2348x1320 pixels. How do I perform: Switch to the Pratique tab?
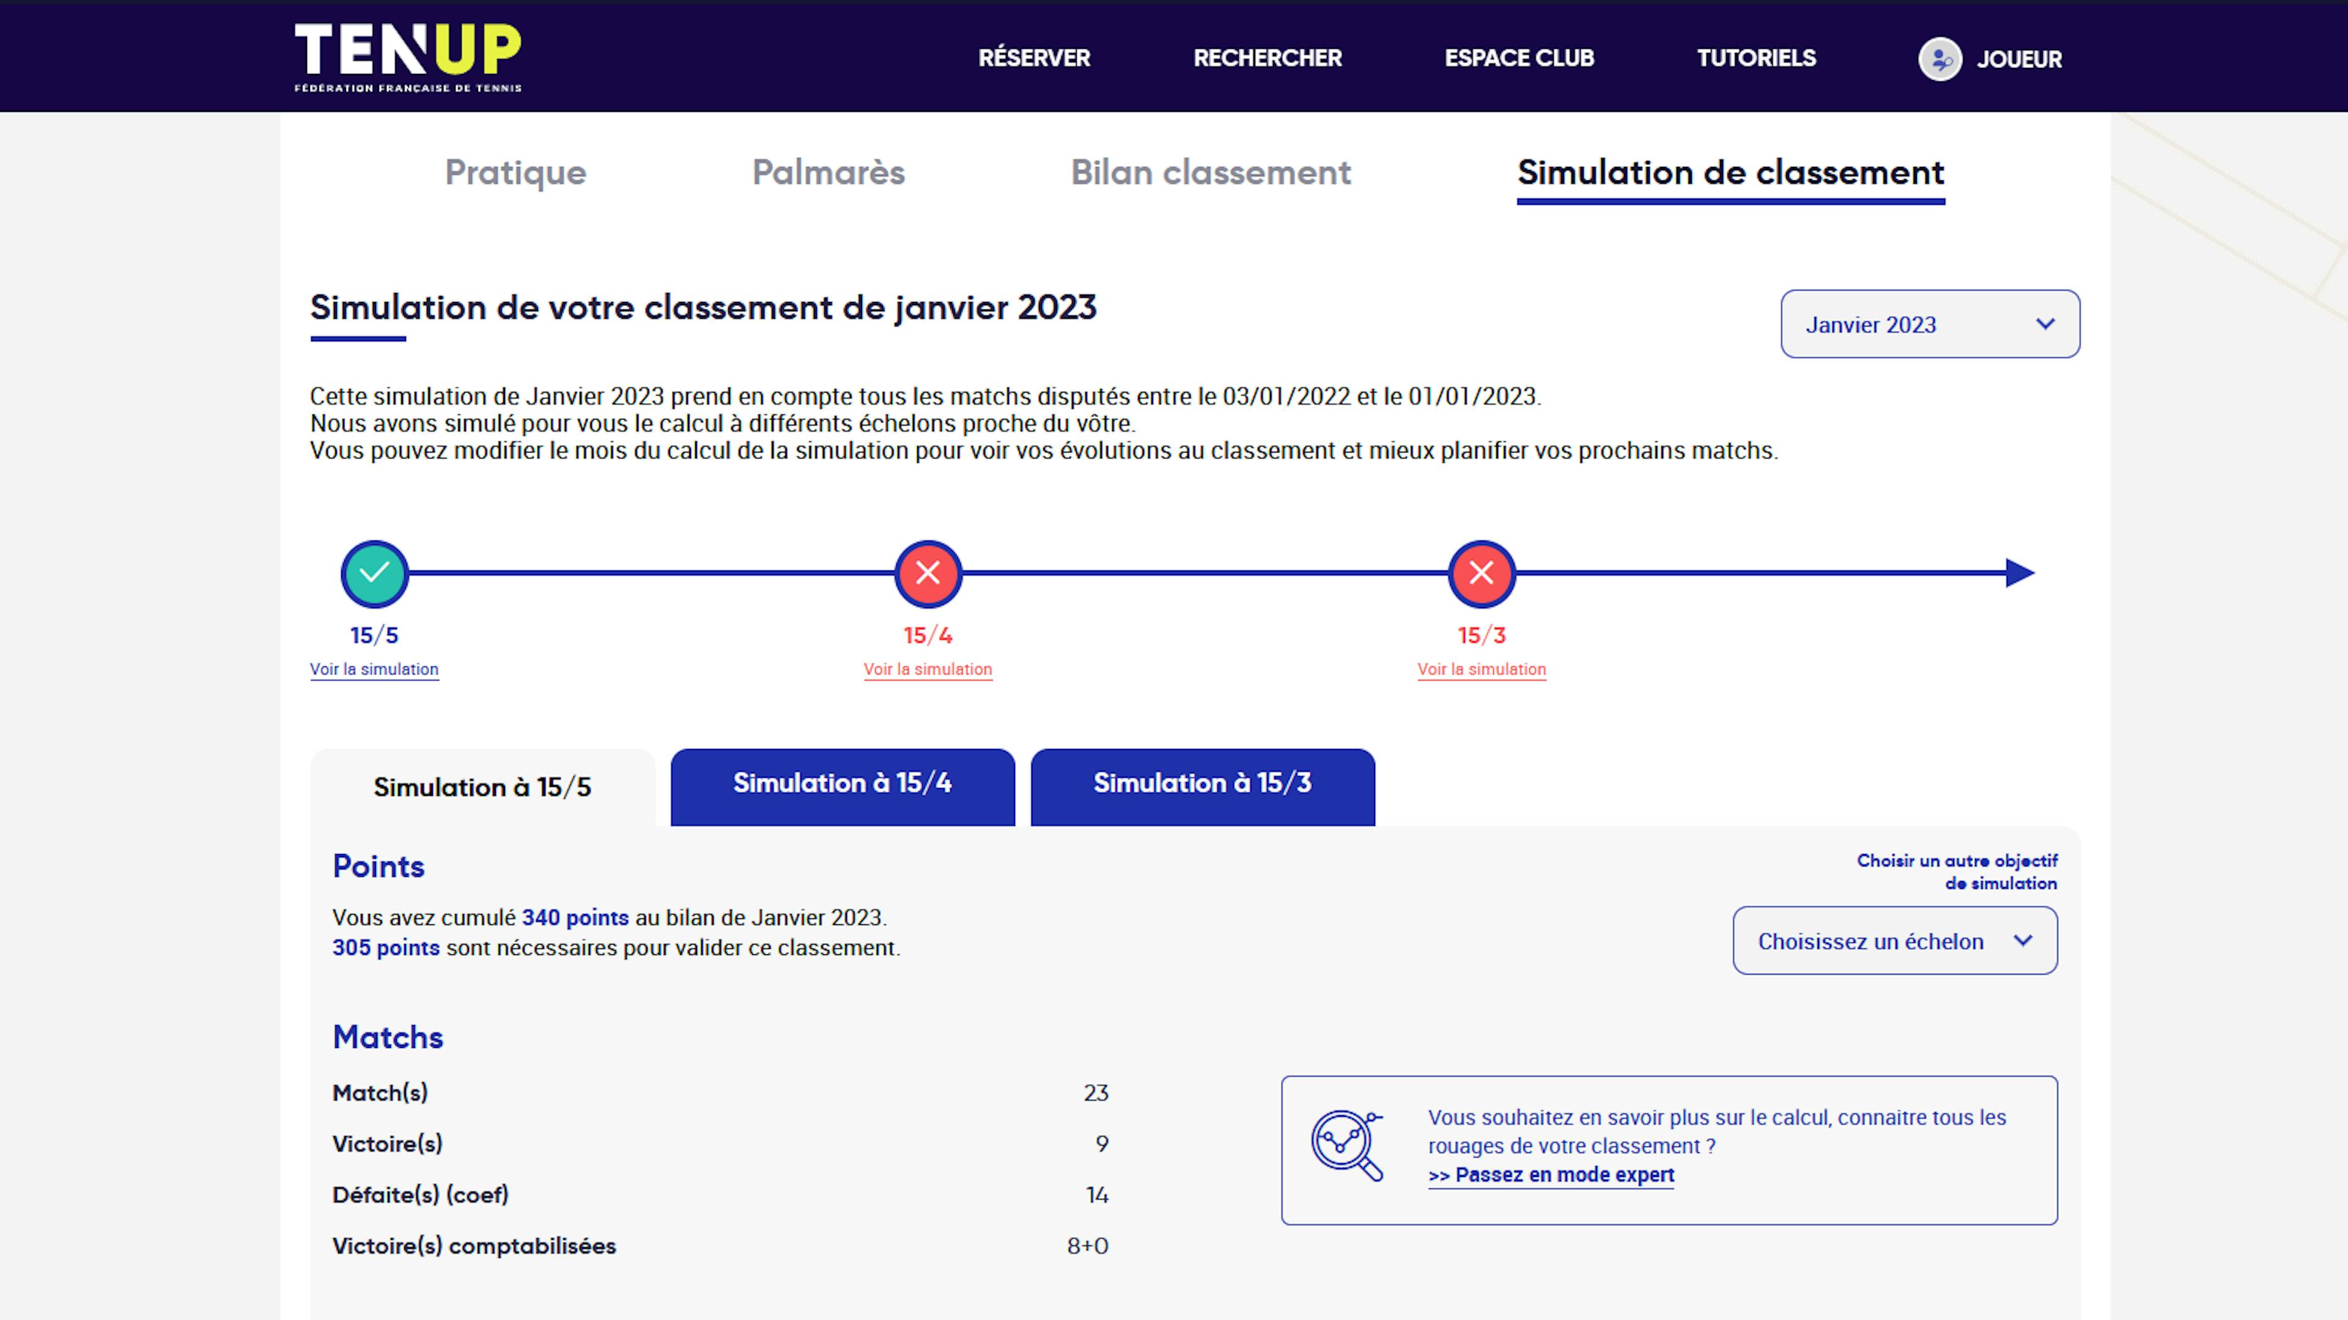tap(515, 172)
